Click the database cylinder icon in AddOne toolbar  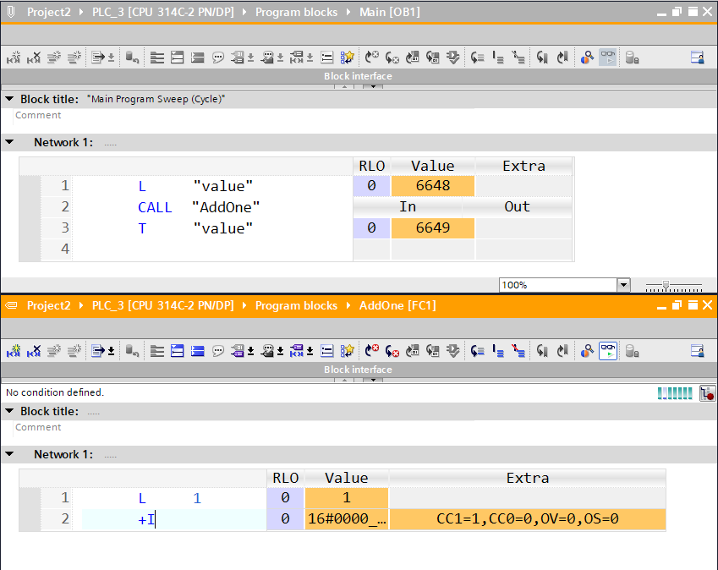[631, 351]
